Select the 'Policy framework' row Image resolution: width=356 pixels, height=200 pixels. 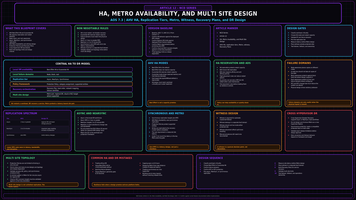coord(71,84)
